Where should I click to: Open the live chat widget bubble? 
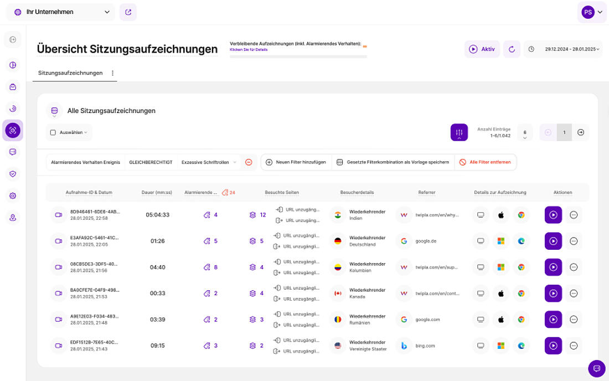coord(597,368)
